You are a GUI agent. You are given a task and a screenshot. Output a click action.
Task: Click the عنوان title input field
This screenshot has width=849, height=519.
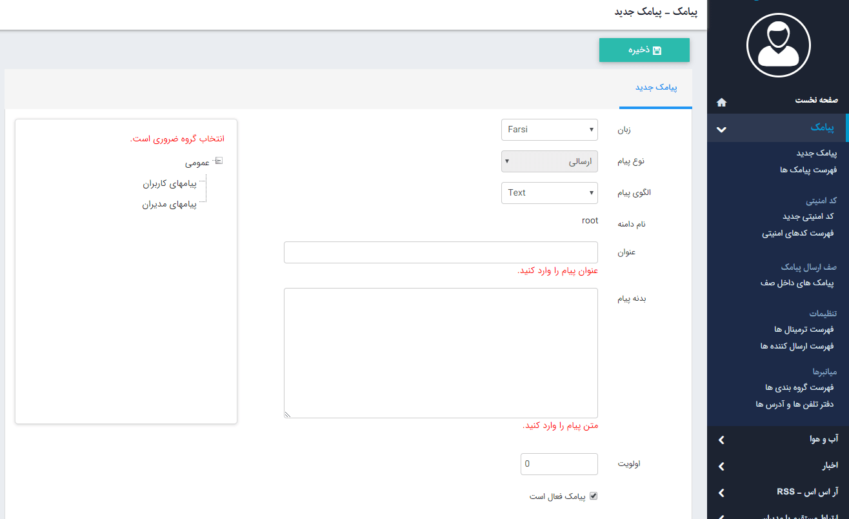tap(441, 252)
